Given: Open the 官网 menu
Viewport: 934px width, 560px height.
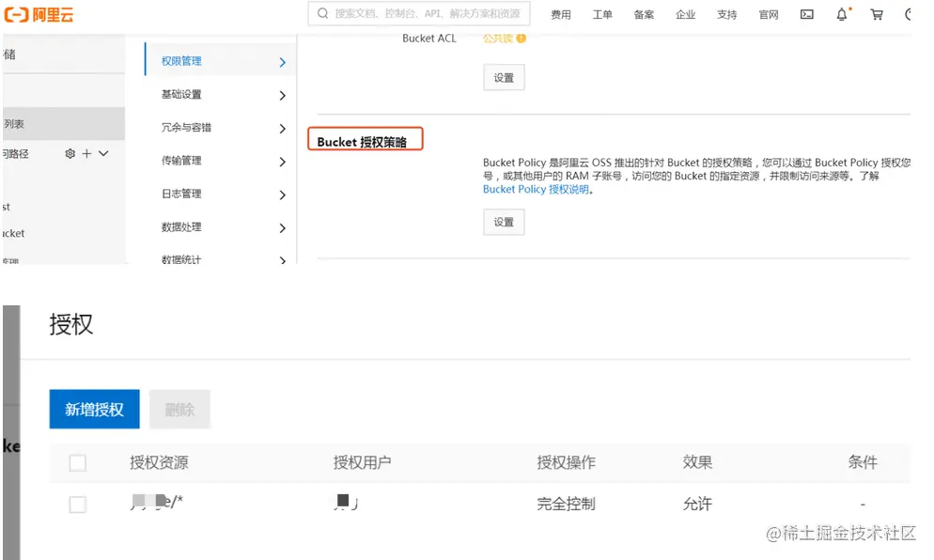Looking at the screenshot, I should pos(769,14).
